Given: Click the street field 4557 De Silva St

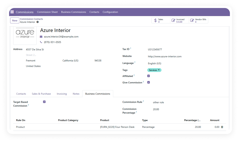Looking at the screenshot, I should (35, 49).
